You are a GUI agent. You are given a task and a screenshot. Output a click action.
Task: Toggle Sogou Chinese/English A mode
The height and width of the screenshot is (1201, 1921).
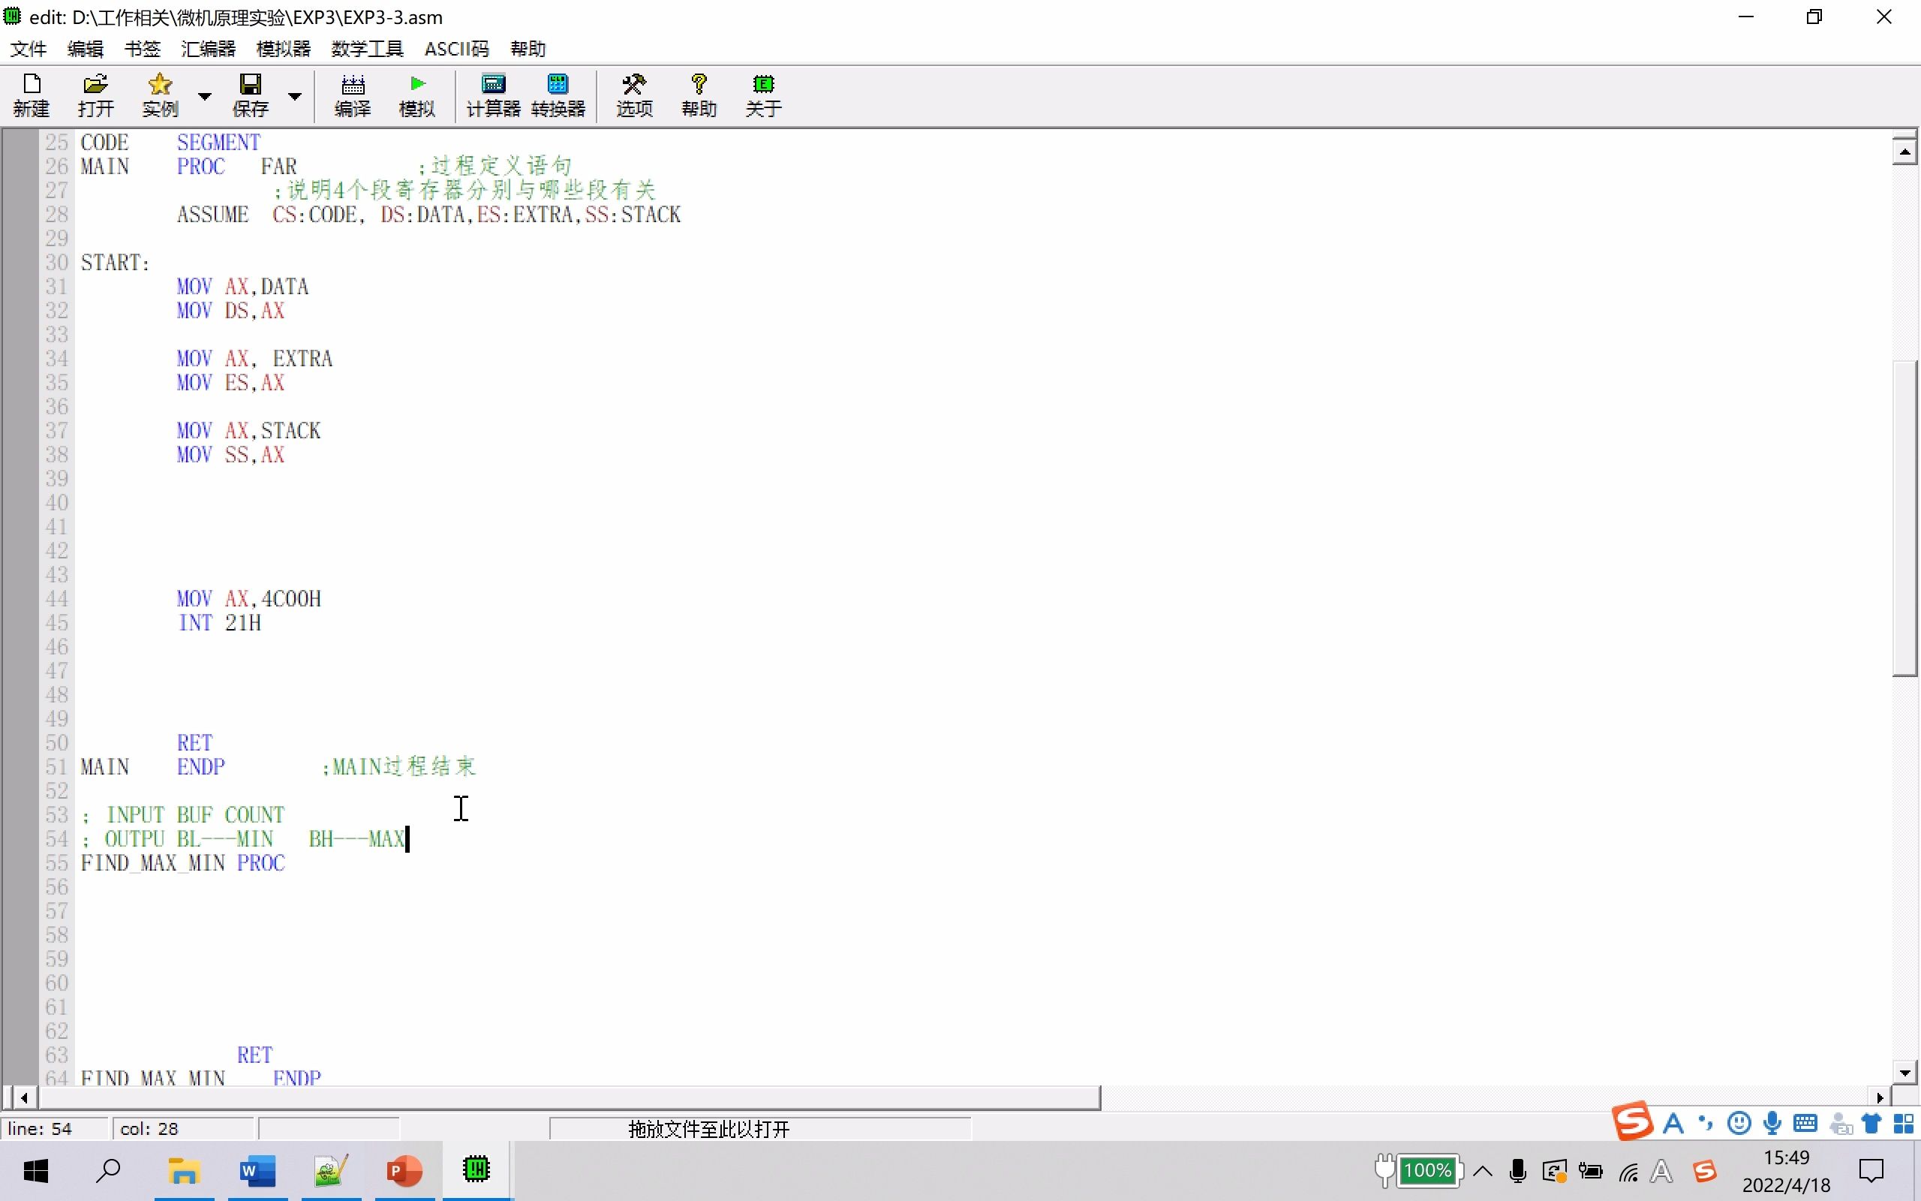(x=1673, y=1123)
